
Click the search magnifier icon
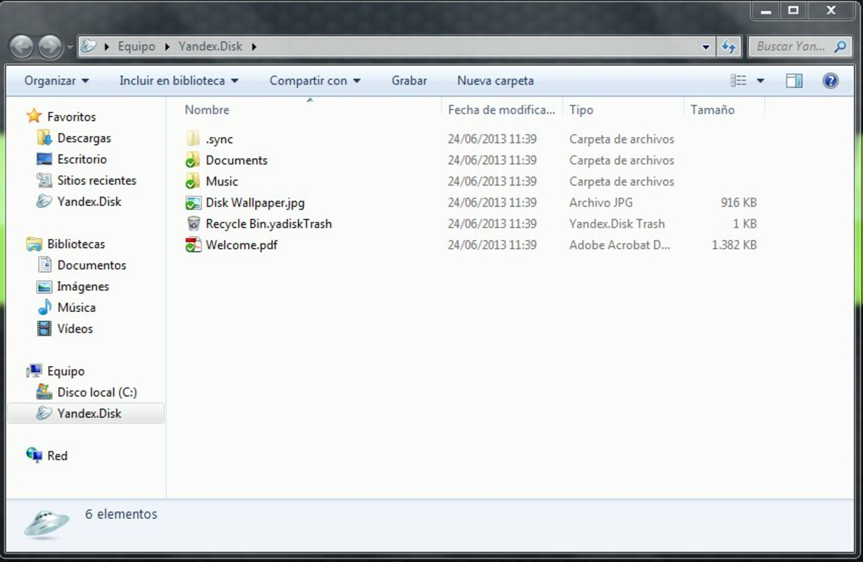click(x=840, y=47)
